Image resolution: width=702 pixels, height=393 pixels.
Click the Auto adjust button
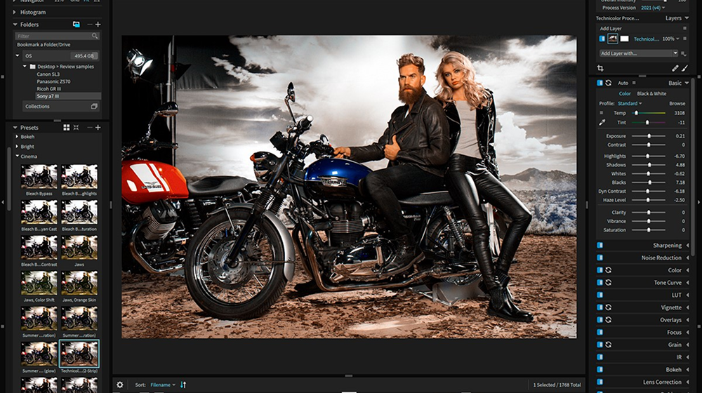pos(623,83)
